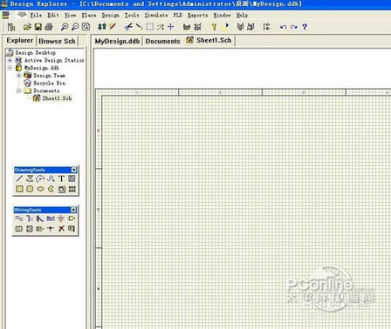This screenshot has width=391, height=329.
Task: Click the Save floppy disk icon
Action: (x=38, y=27)
